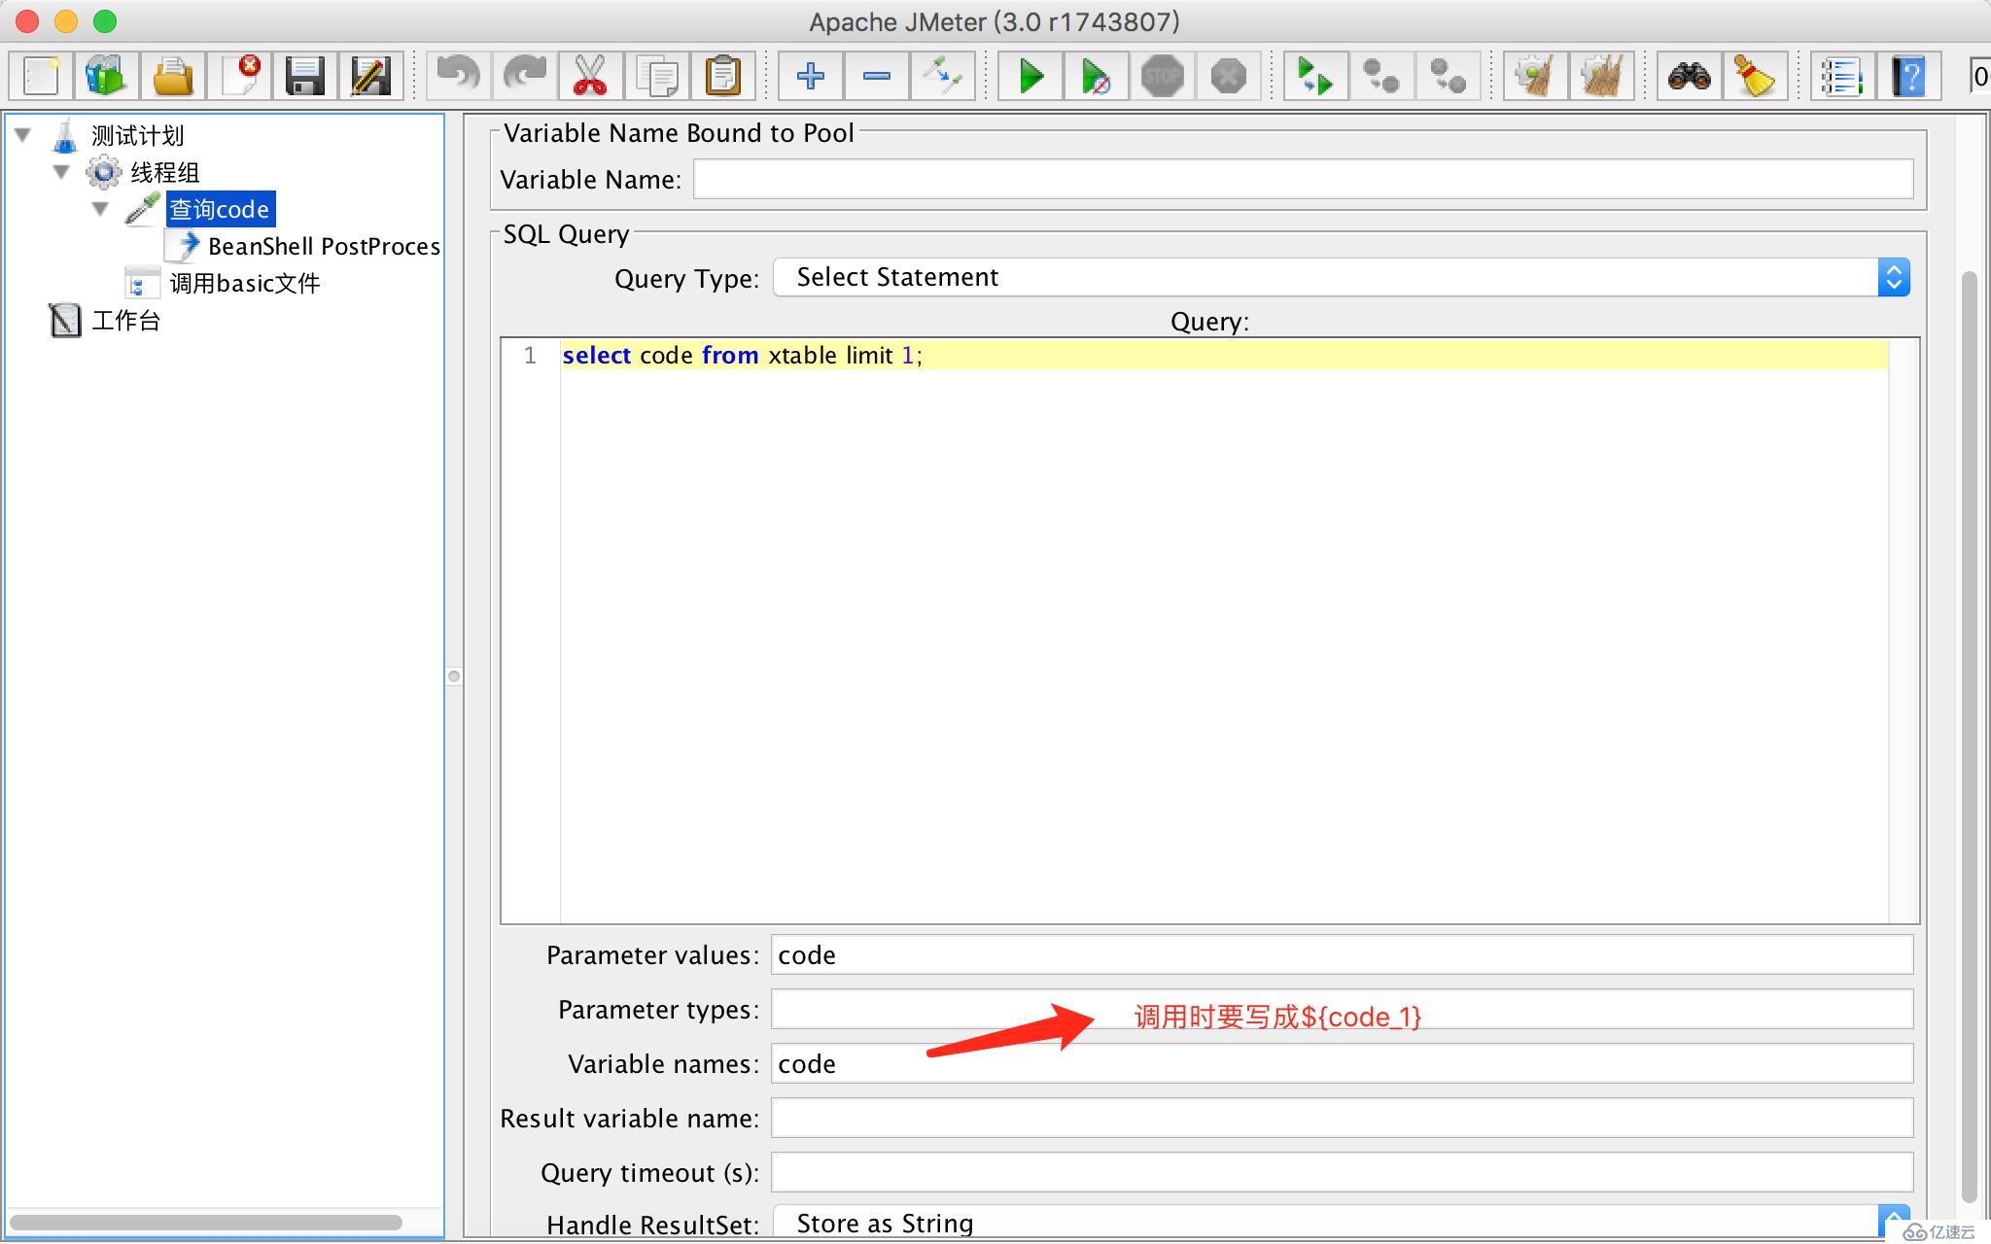Click inside the SQL query editor
Viewport: 1991px width, 1244px height.
pos(1224,632)
